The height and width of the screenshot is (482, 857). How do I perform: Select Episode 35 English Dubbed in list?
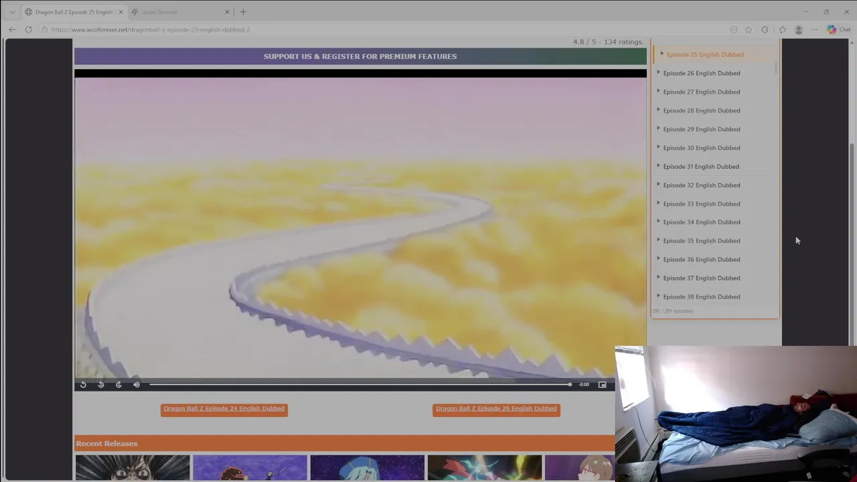pyautogui.click(x=702, y=241)
